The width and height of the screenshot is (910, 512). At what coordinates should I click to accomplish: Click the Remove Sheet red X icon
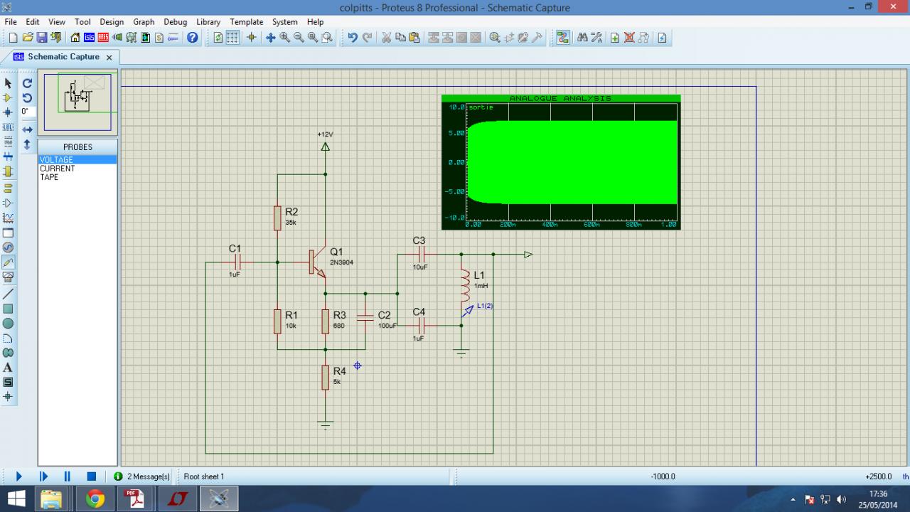629,38
